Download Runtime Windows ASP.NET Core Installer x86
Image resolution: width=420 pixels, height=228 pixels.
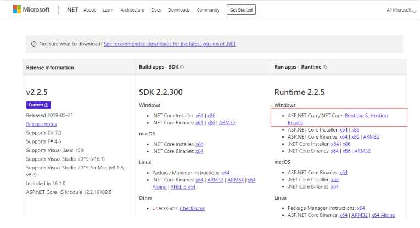point(355,130)
